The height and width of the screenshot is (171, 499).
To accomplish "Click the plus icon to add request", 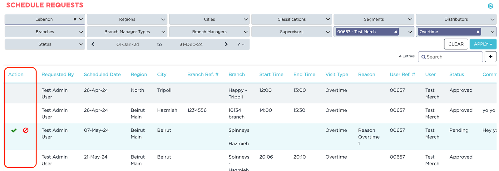I will (490, 57).
